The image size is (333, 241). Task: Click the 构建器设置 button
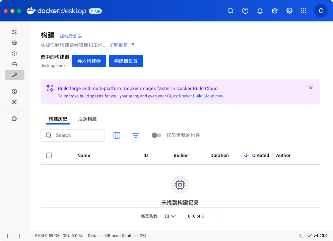126,61
